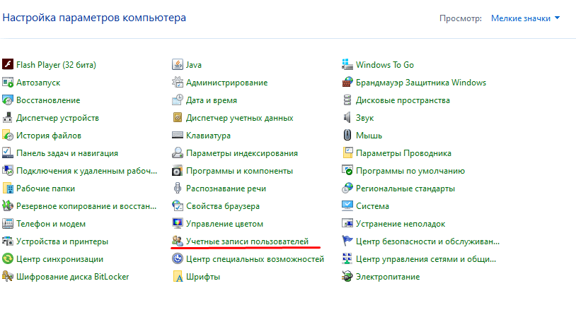The image size is (576, 329).
Task: Open Система settings link
Action: point(372,206)
